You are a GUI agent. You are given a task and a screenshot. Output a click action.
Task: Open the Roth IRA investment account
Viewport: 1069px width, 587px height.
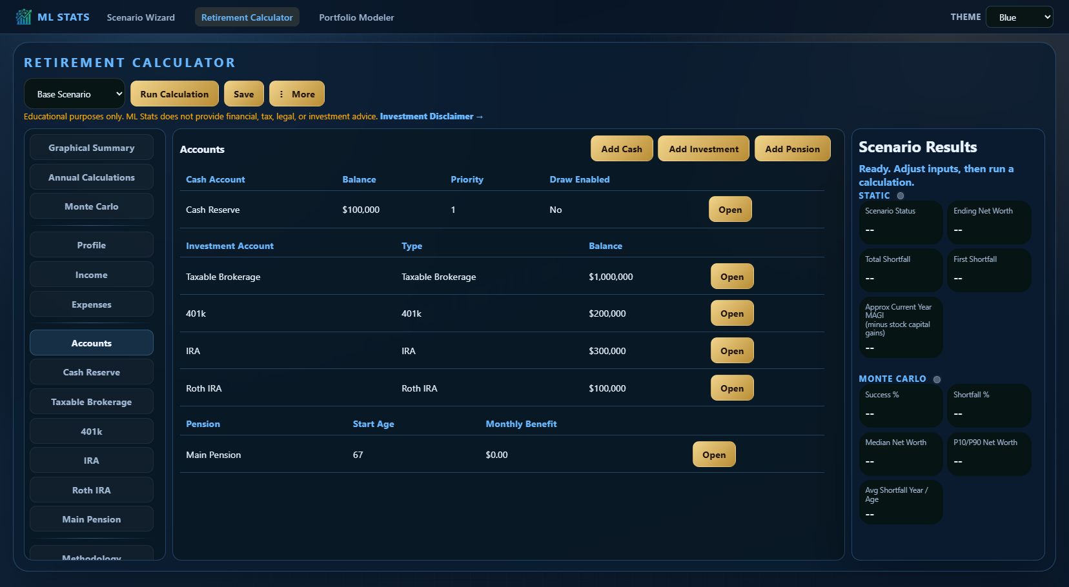coord(732,388)
